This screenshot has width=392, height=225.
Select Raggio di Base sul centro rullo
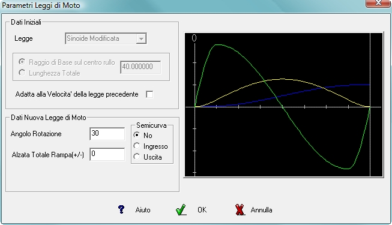coord(22,62)
